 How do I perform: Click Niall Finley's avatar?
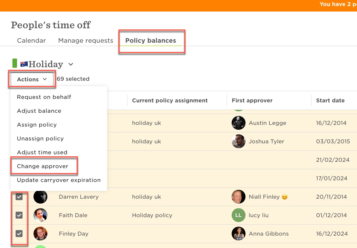[239, 197]
